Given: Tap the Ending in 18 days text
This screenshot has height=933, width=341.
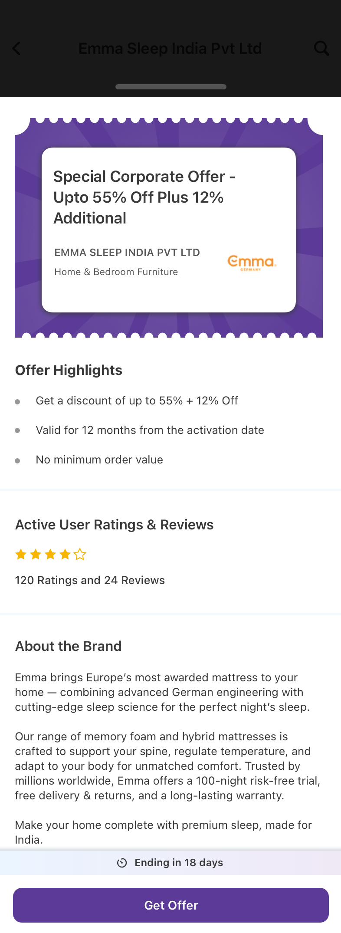Looking at the screenshot, I should [x=179, y=863].
